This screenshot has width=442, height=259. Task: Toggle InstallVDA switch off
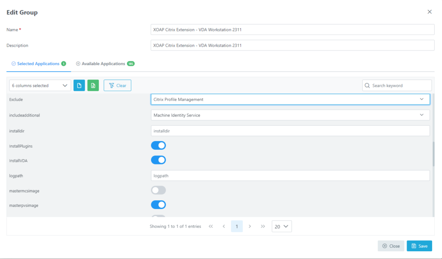click(158, 160)
